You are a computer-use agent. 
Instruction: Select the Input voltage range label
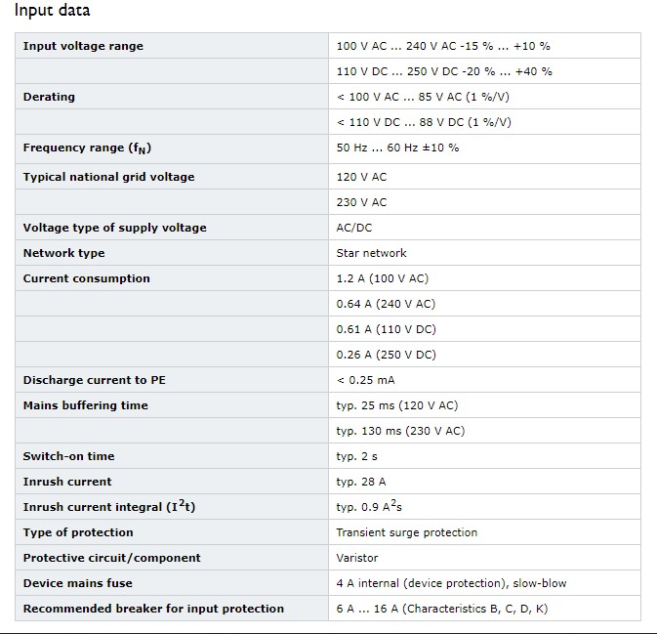(x=83, y=46)
